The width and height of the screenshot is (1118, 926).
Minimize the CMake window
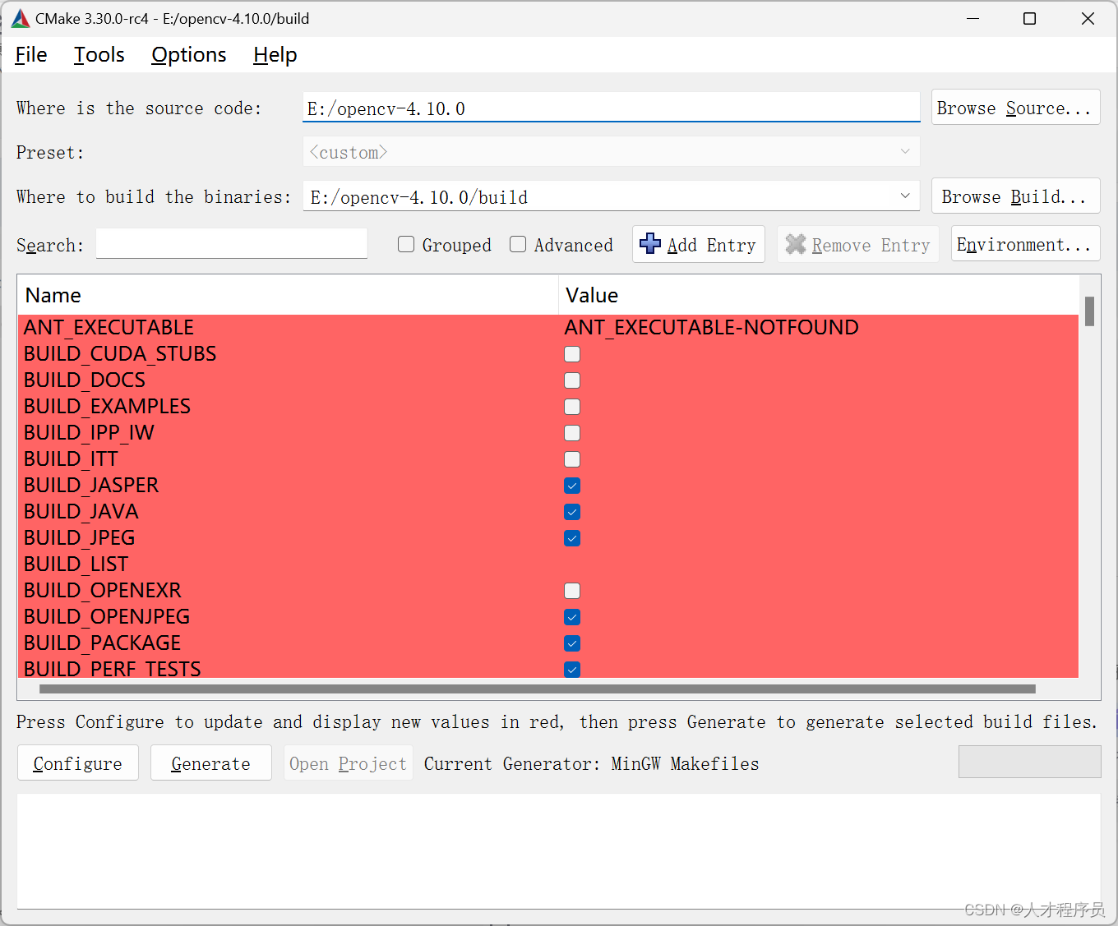tap(973, 18)
